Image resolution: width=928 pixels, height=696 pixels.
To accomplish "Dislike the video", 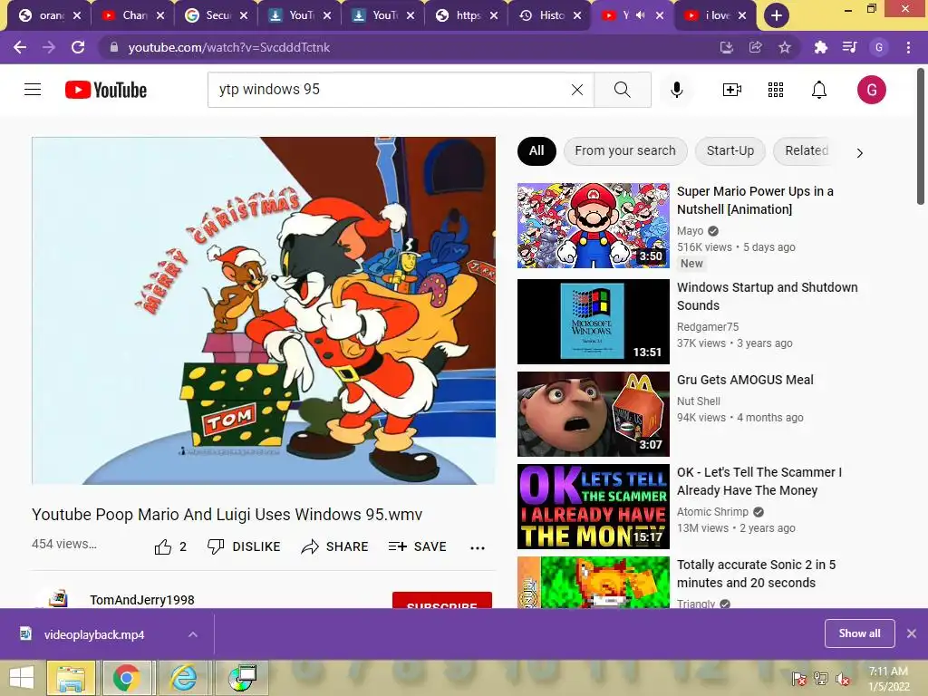I will (244, 546).
